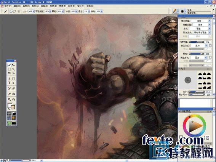Viewport: 216px width, 162px height.
Task: Select the Magnifier tool
Action: tap(10, 99)
